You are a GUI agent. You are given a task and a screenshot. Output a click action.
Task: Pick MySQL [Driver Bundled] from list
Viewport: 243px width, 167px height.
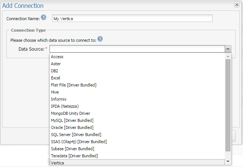72,120
